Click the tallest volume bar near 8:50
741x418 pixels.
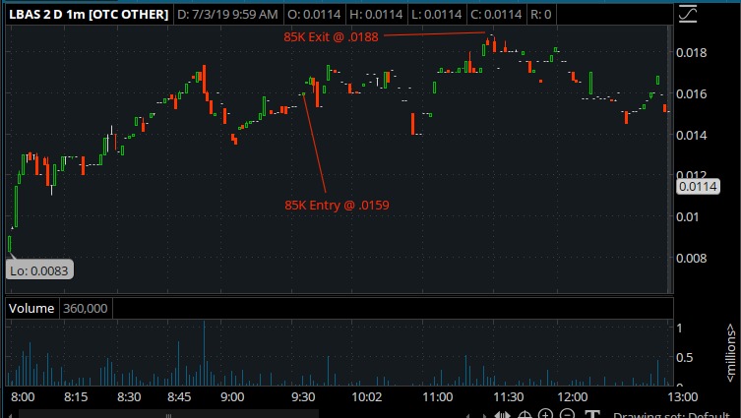(x=204, y=353)
